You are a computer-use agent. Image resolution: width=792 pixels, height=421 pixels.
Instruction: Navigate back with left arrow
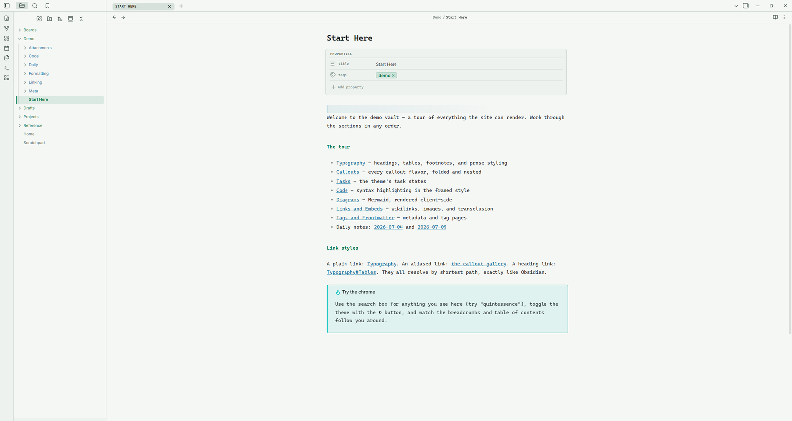[114, 17]
